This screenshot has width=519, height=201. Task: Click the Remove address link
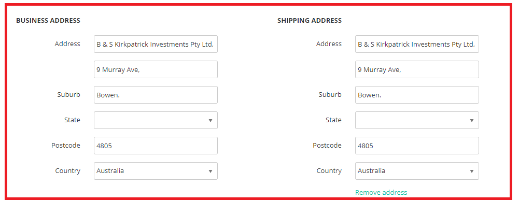click(381, 192)
